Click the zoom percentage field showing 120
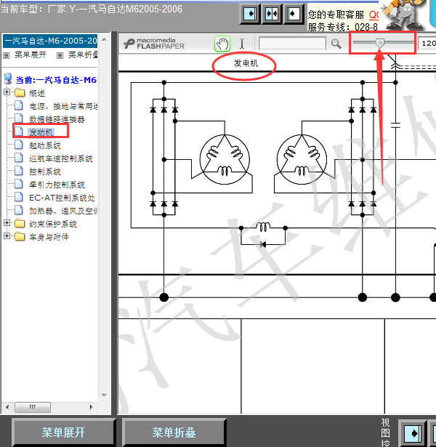This screenshot has width=436, height=447. point(427,44)
